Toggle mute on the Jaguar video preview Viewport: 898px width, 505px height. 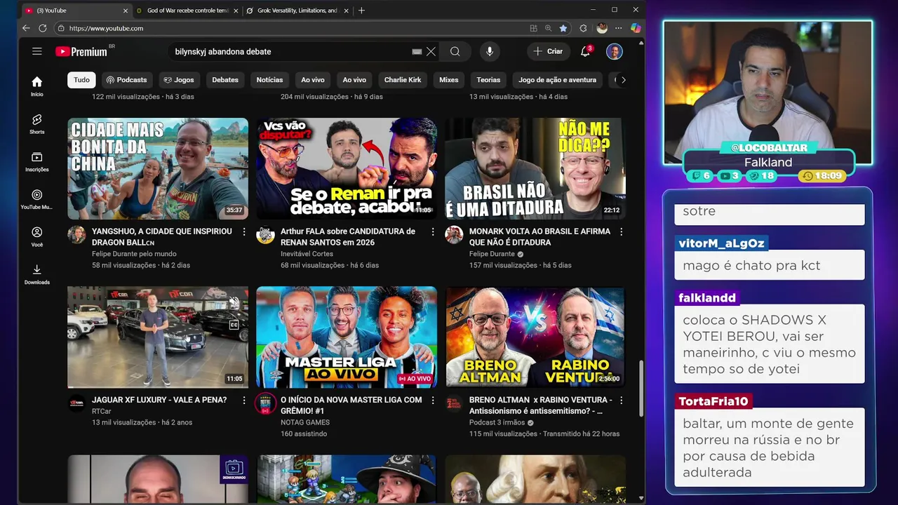pos(234,302)
